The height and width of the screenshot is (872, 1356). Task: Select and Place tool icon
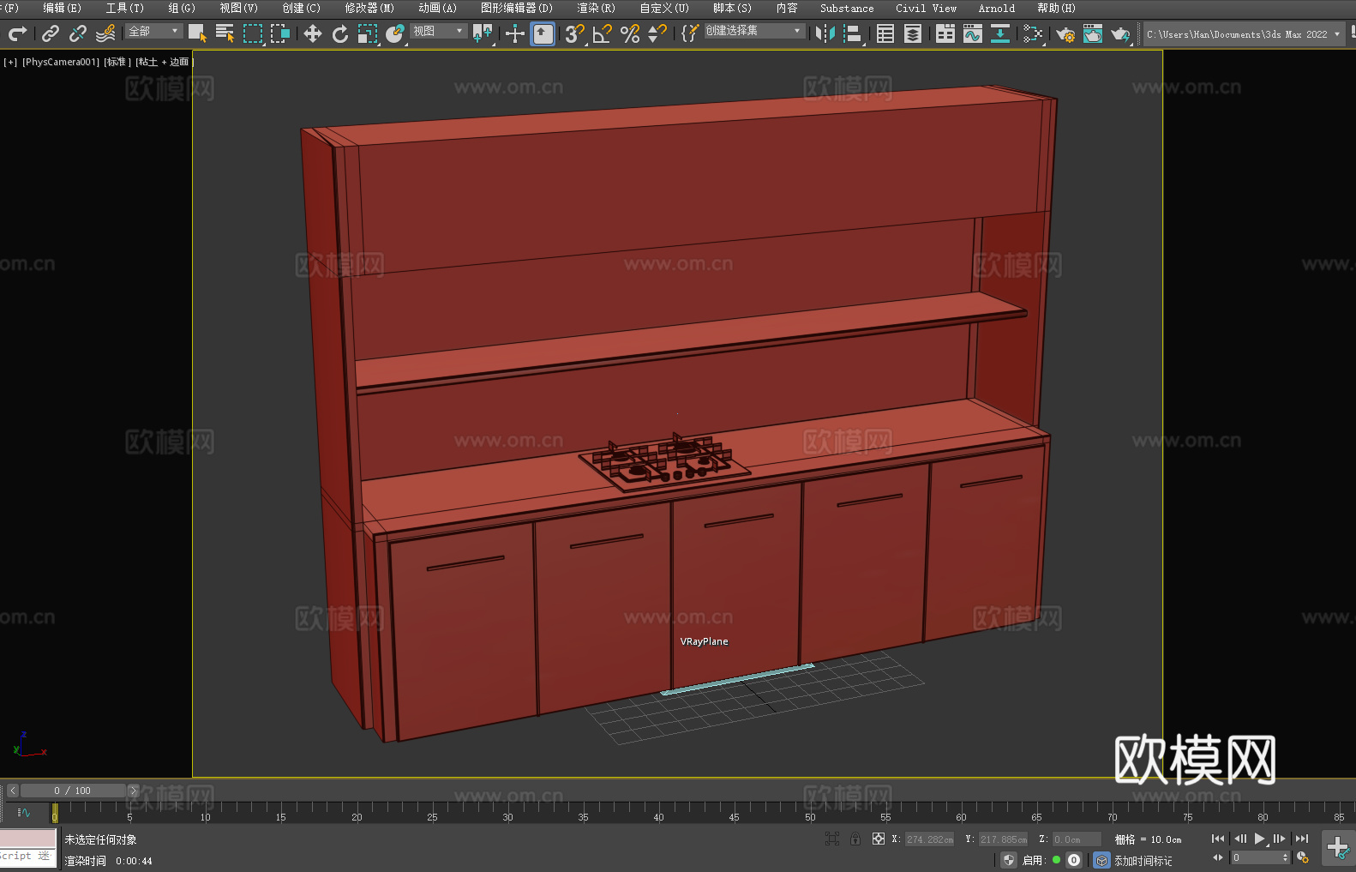point(395,33)
